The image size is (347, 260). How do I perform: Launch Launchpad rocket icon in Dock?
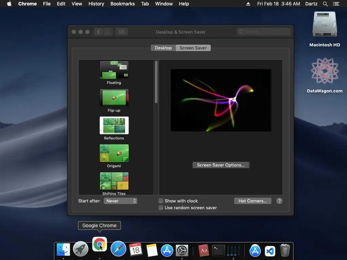pos(81,249)
